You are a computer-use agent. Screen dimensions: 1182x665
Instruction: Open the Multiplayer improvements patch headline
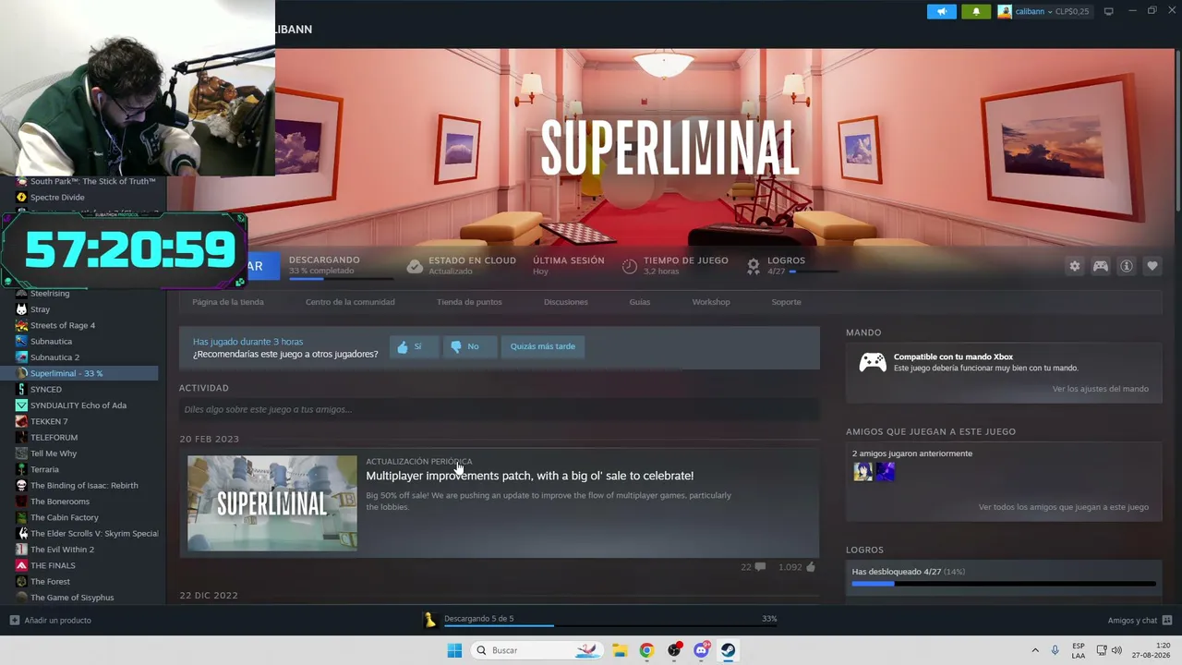point(529,476)
